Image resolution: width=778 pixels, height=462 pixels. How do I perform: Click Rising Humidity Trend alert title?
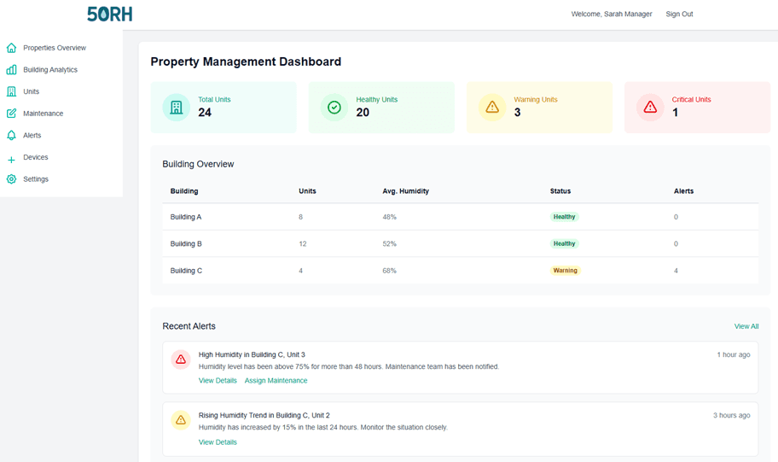[264, 415]
